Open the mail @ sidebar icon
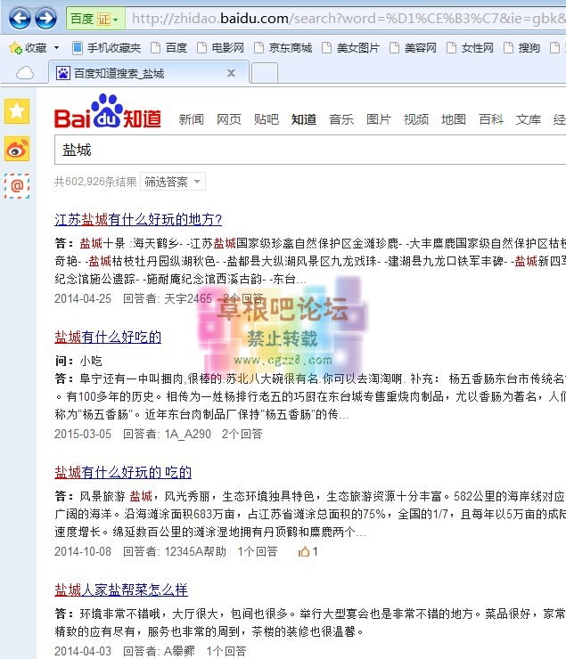566x659 pixels. tap(17, 186)
